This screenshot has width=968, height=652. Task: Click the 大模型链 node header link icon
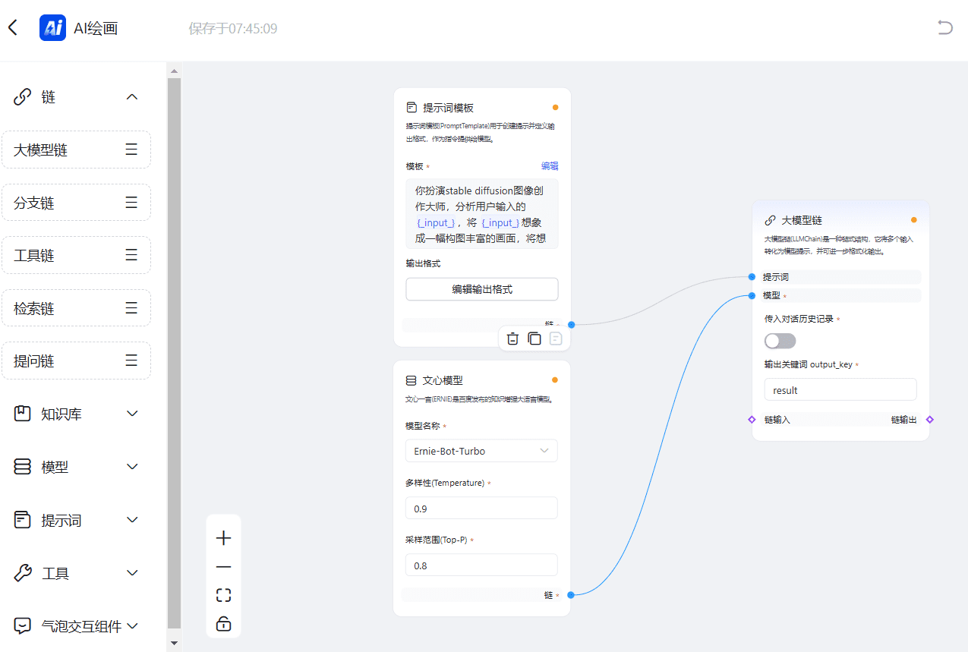coord(771,220)
